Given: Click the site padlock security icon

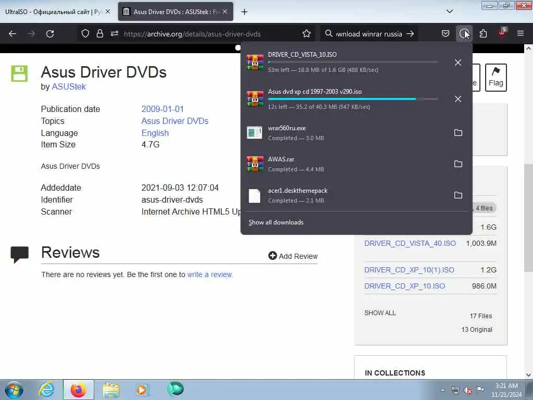Looking at the screenshot, I should pyautogui.click(x=99, y=34).
